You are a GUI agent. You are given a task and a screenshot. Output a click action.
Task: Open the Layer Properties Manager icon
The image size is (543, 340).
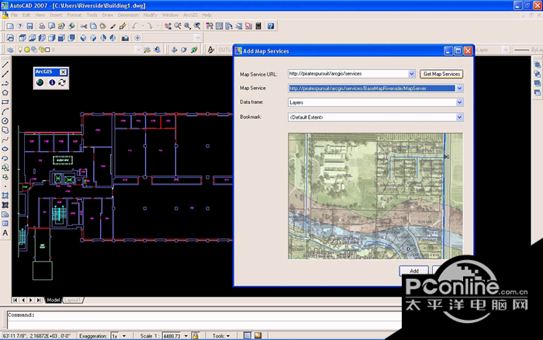(10, 50)
